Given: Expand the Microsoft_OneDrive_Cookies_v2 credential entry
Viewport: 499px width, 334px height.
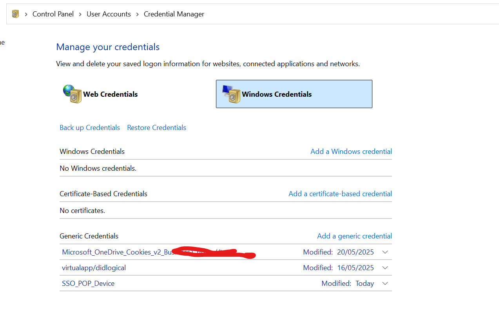Looking at the screenshot, I should pyautogui.click(x=385, y=252).
